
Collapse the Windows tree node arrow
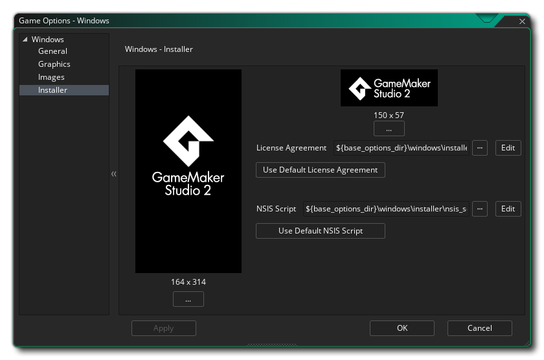point(25,40)
